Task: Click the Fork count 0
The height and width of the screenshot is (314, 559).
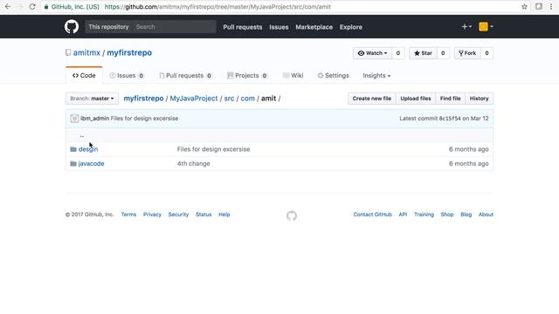Action: coord(487,53)
